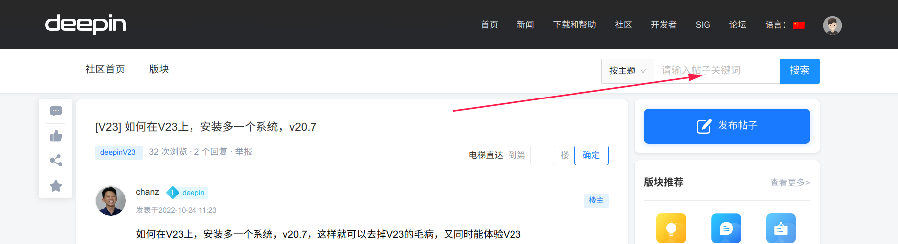Go to 社区首页 tab

pyautogui.click(x=105, y=69)
